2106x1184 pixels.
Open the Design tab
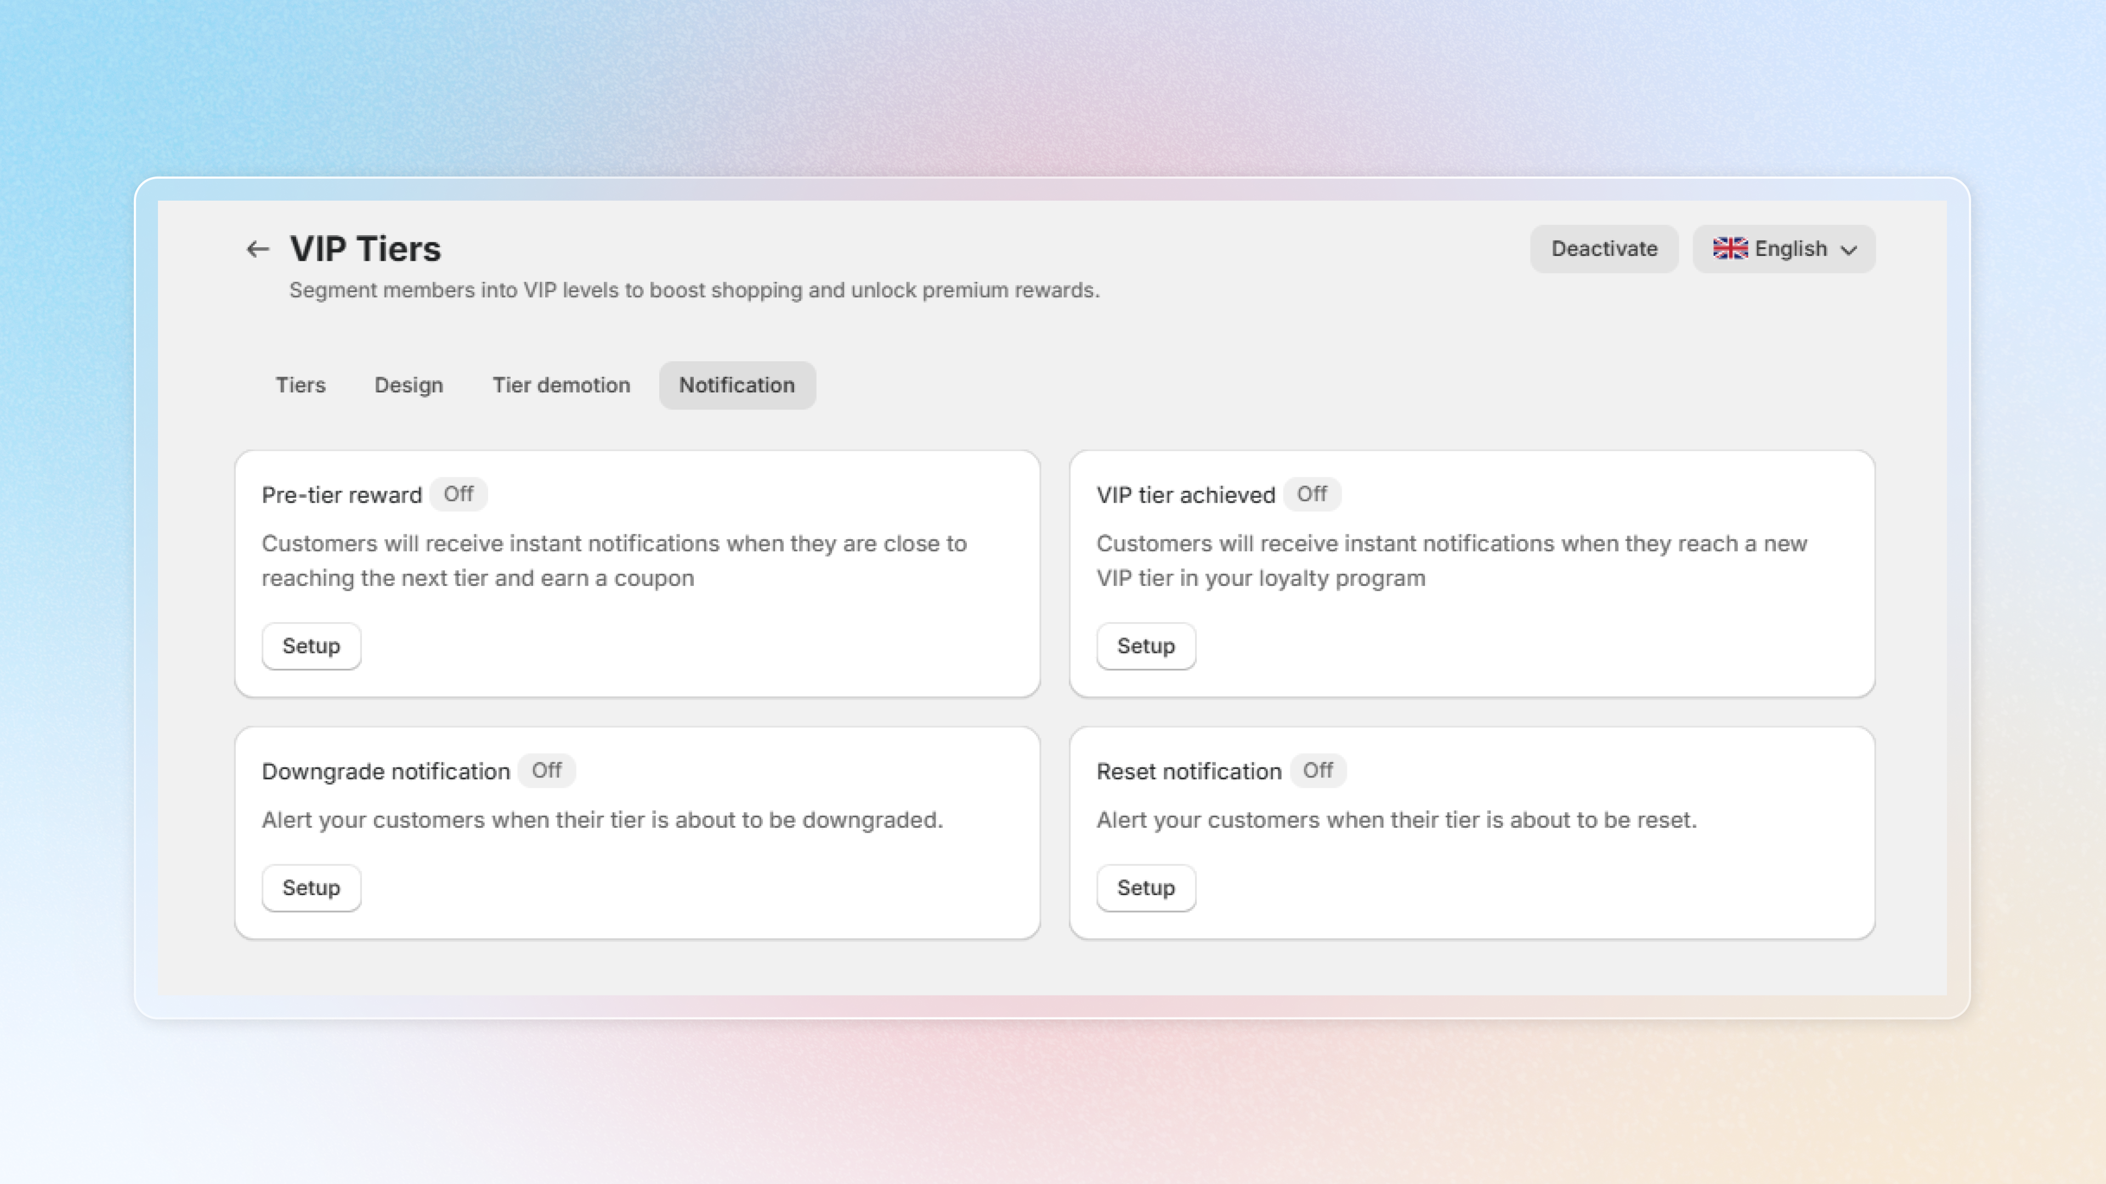[409, 385]
